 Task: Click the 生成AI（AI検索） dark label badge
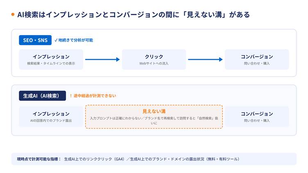(x=43, y=96)
